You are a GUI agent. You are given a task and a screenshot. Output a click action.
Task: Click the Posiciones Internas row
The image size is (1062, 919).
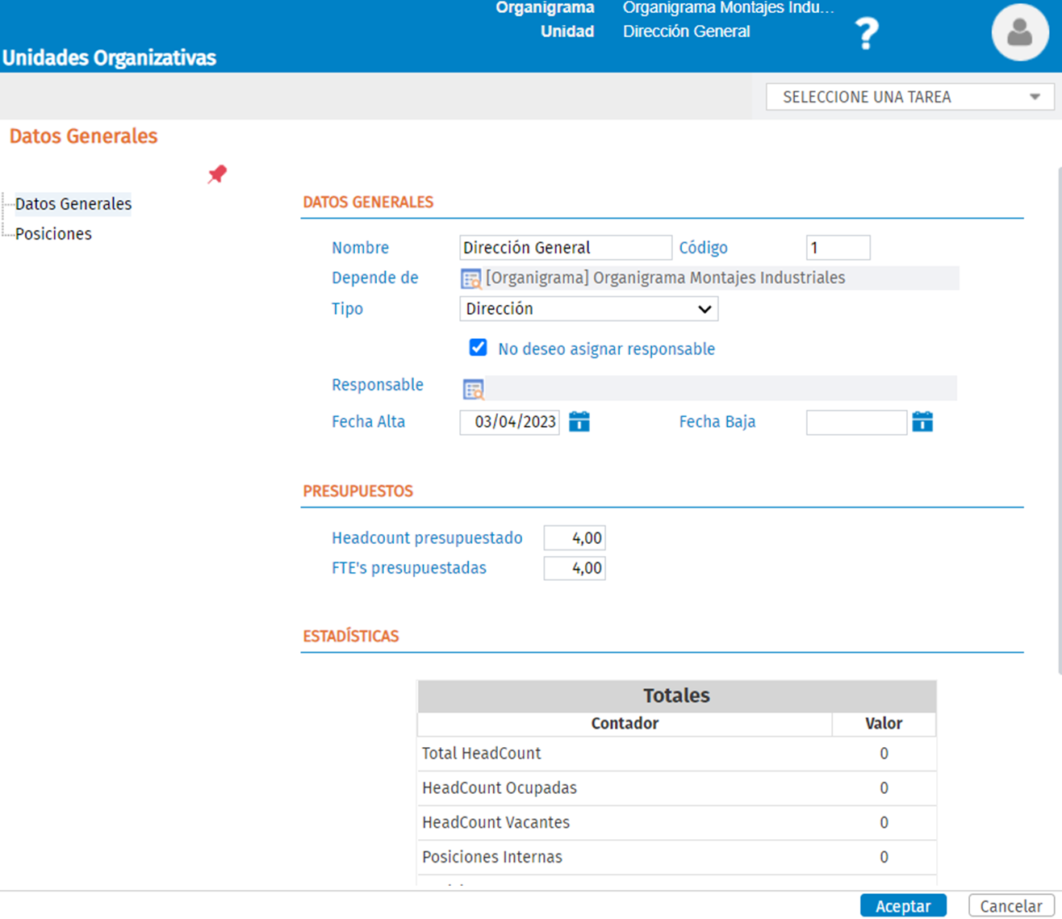point(676,858)
